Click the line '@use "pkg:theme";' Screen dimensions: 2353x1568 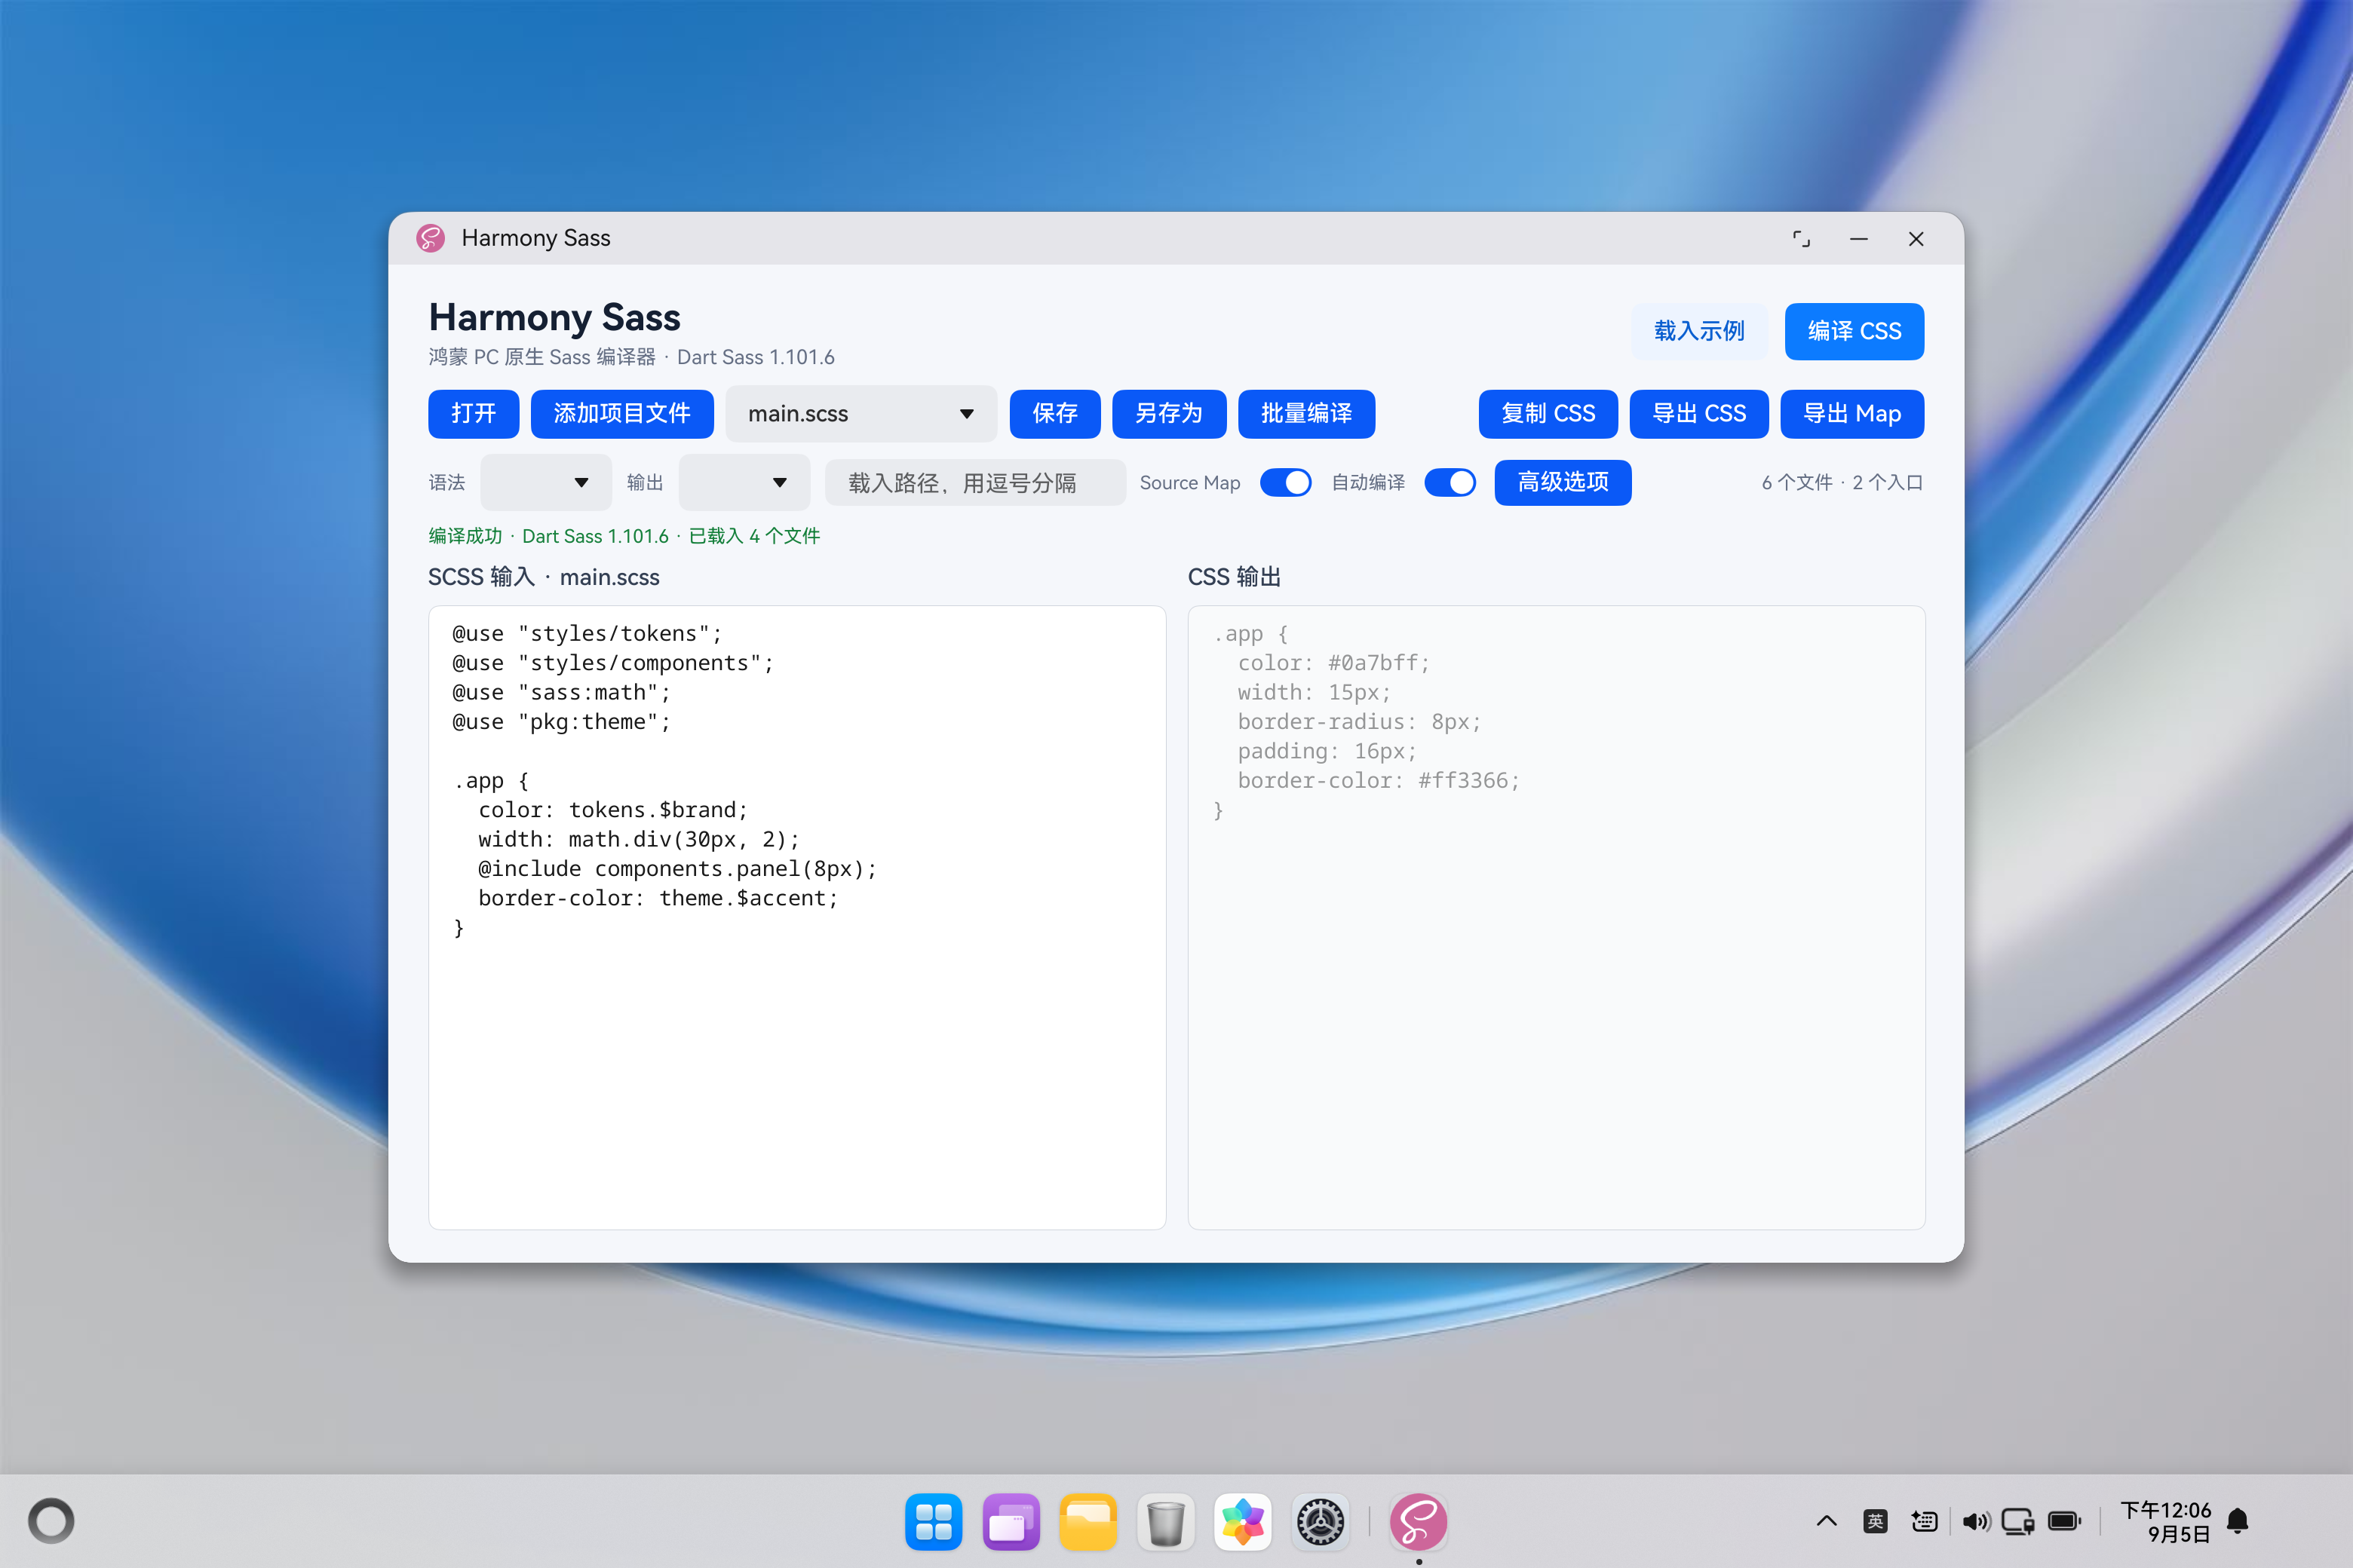point(561,722)
